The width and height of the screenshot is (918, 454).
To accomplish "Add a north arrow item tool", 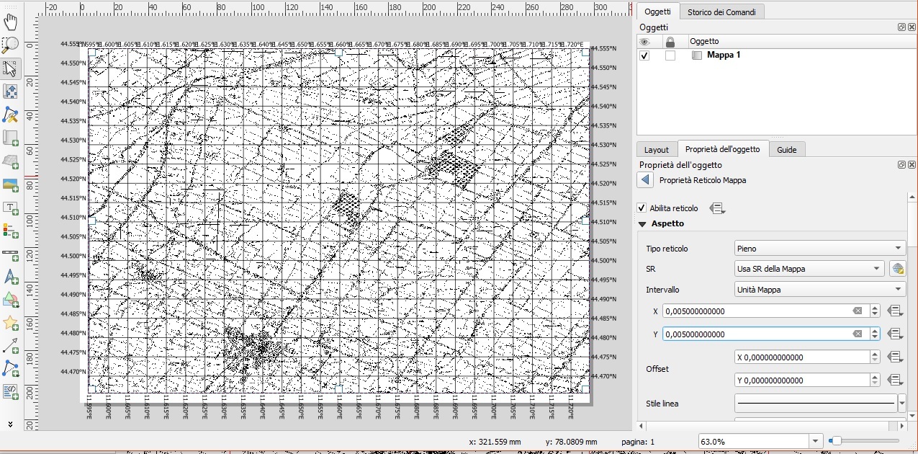I will point(11,277).
